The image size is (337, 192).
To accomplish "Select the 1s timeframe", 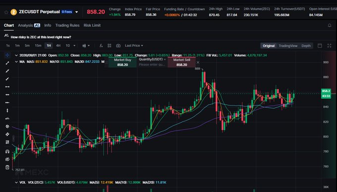I will [x=8, y=46].
